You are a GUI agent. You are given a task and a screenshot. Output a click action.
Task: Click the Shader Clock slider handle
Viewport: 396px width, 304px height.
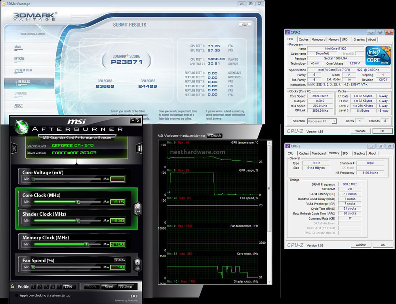78,221
